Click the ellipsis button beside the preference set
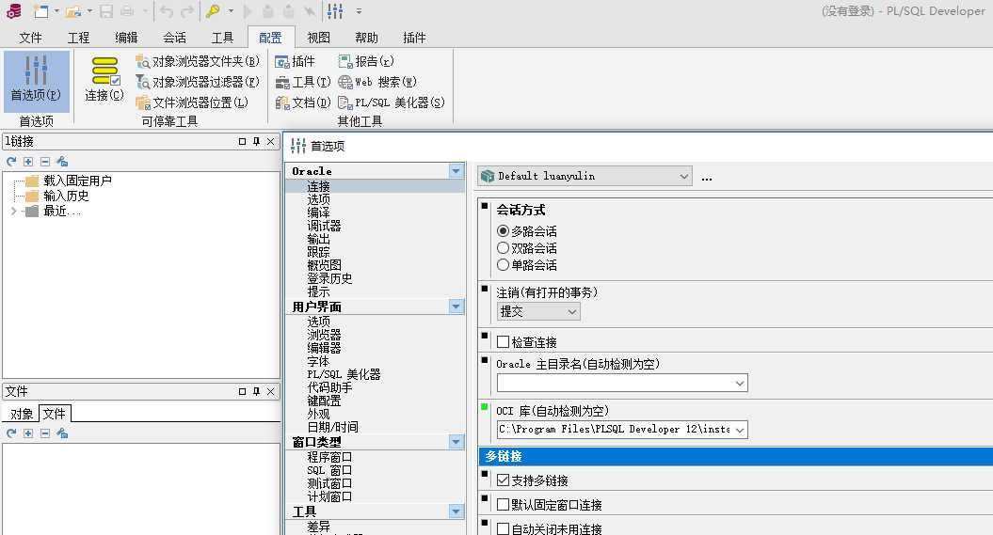 coord(707,177)
